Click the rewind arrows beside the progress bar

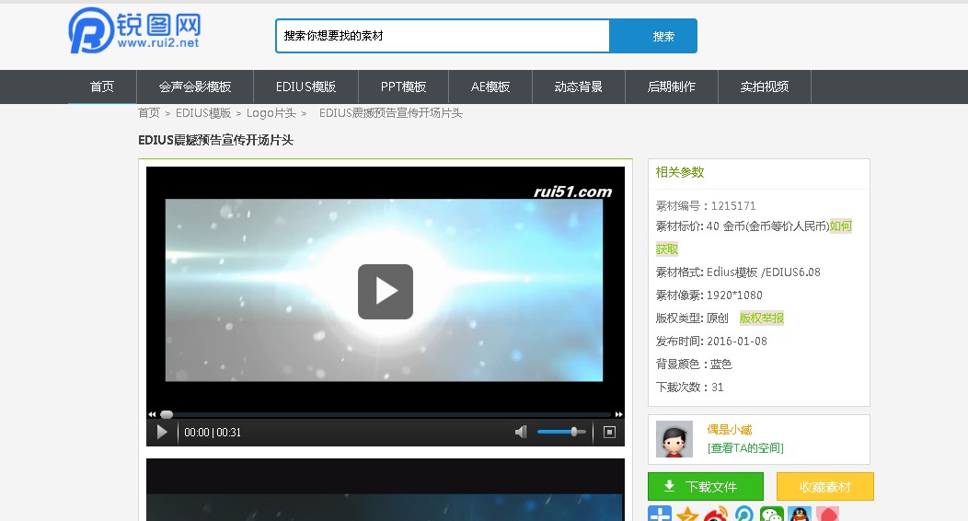coord(152,415)
